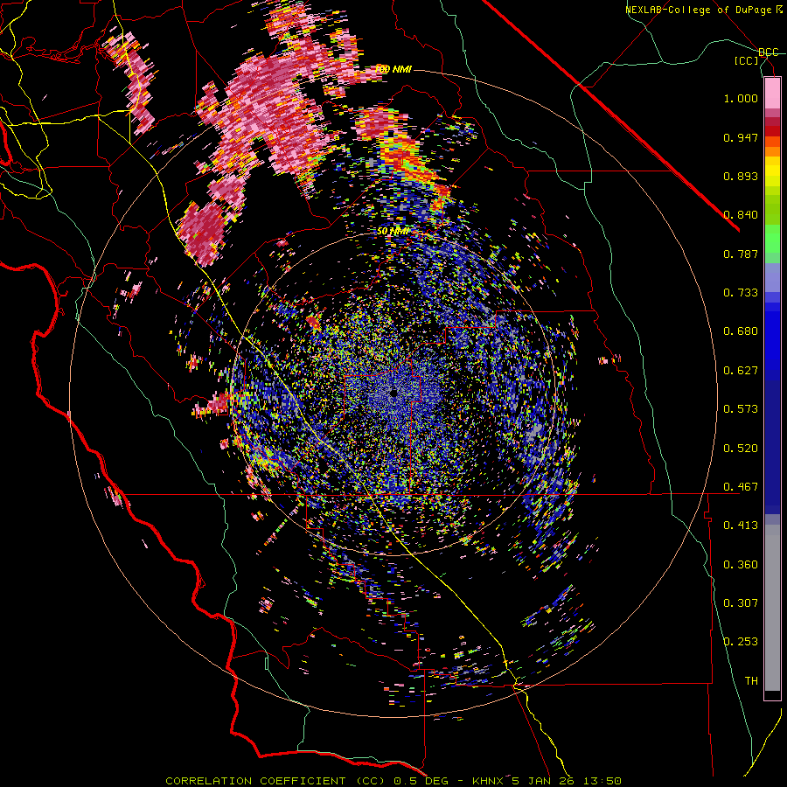
Task: Click the [CC] legend unit label
Action: click(747, 60)
